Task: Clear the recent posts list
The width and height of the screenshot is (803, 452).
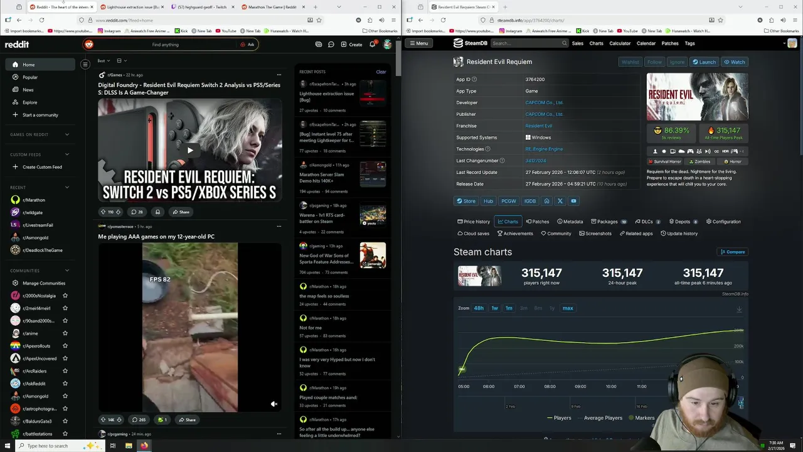Action: [381, 72]
